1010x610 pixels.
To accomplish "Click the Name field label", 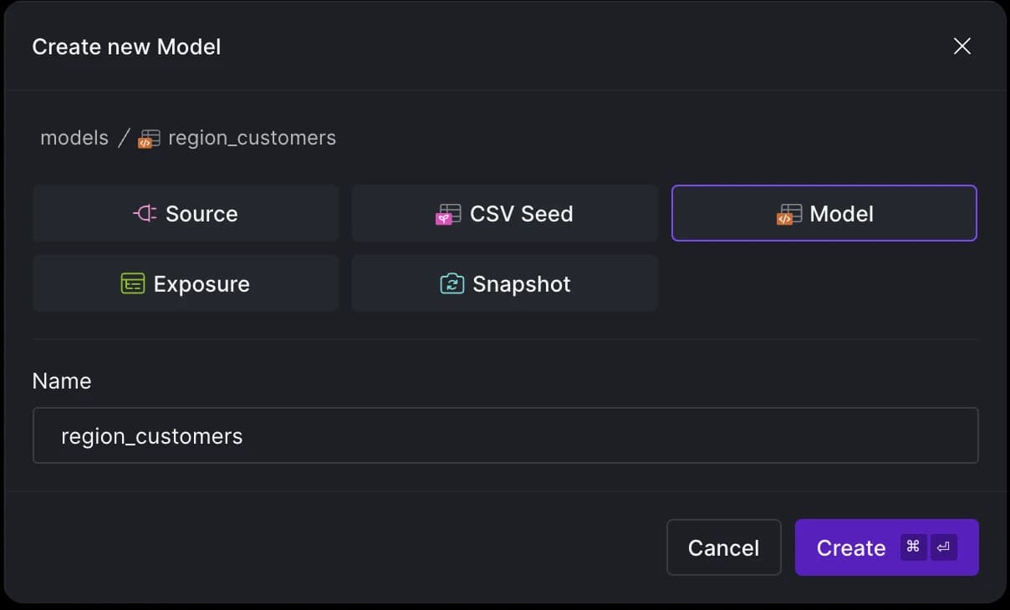I will click(x=62, y=381).
